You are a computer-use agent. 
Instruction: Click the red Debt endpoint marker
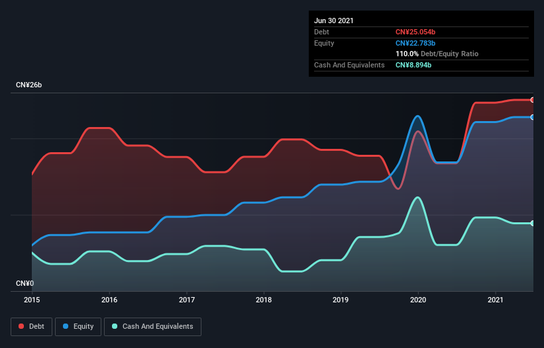click(x=533, y=100)
